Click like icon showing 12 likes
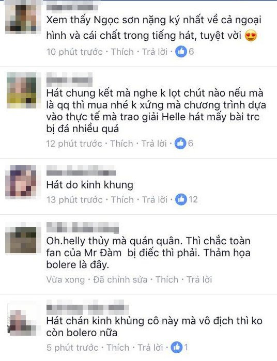Screen dimensions: 277x361 181,199
